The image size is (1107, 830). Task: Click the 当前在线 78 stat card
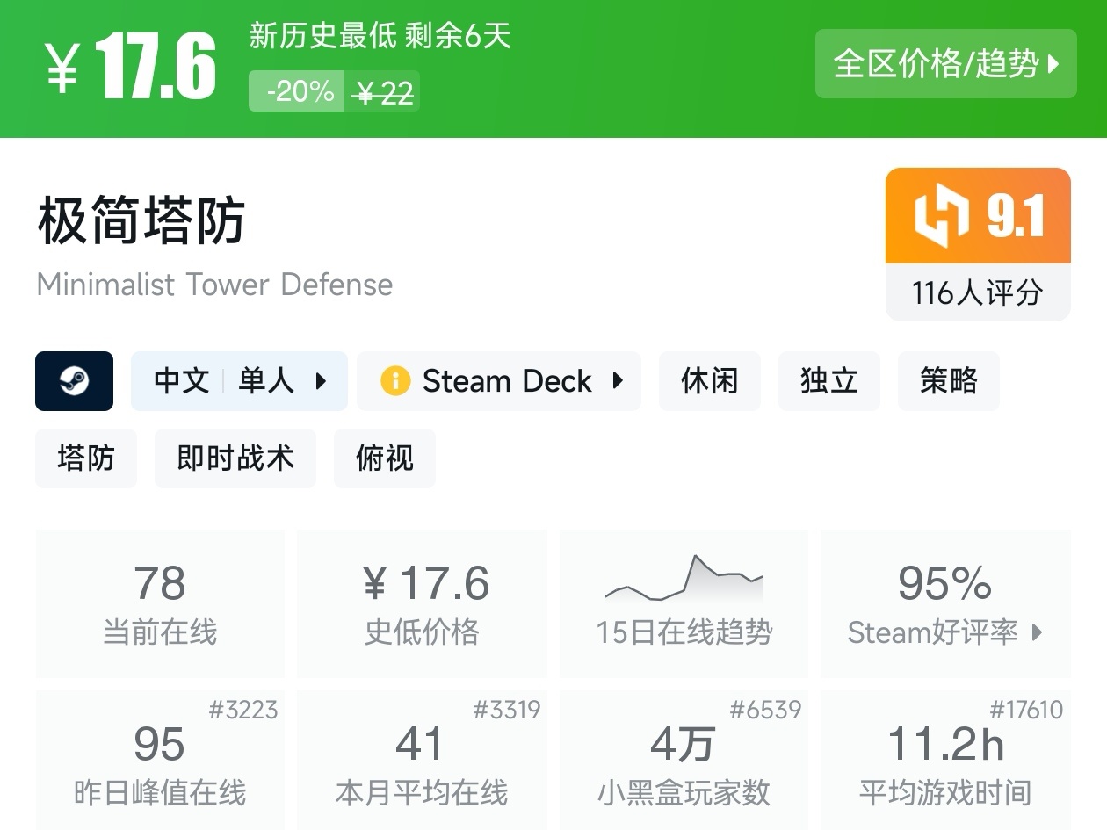tap(159, 602)
